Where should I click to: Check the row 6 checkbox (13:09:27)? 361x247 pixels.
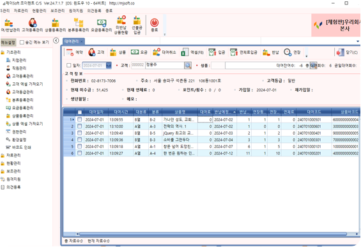click(80, 153)
